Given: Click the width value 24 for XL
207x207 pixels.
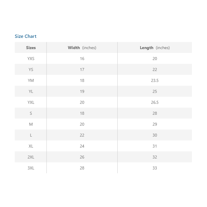Looking at the screenshot, I should pos(82,146).
